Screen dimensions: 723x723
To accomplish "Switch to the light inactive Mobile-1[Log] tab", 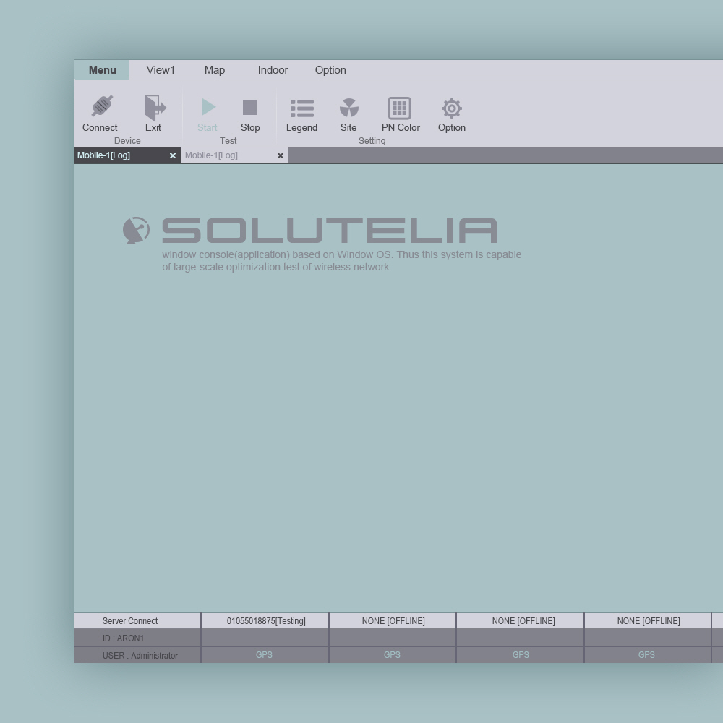I will tap(235, 155).
